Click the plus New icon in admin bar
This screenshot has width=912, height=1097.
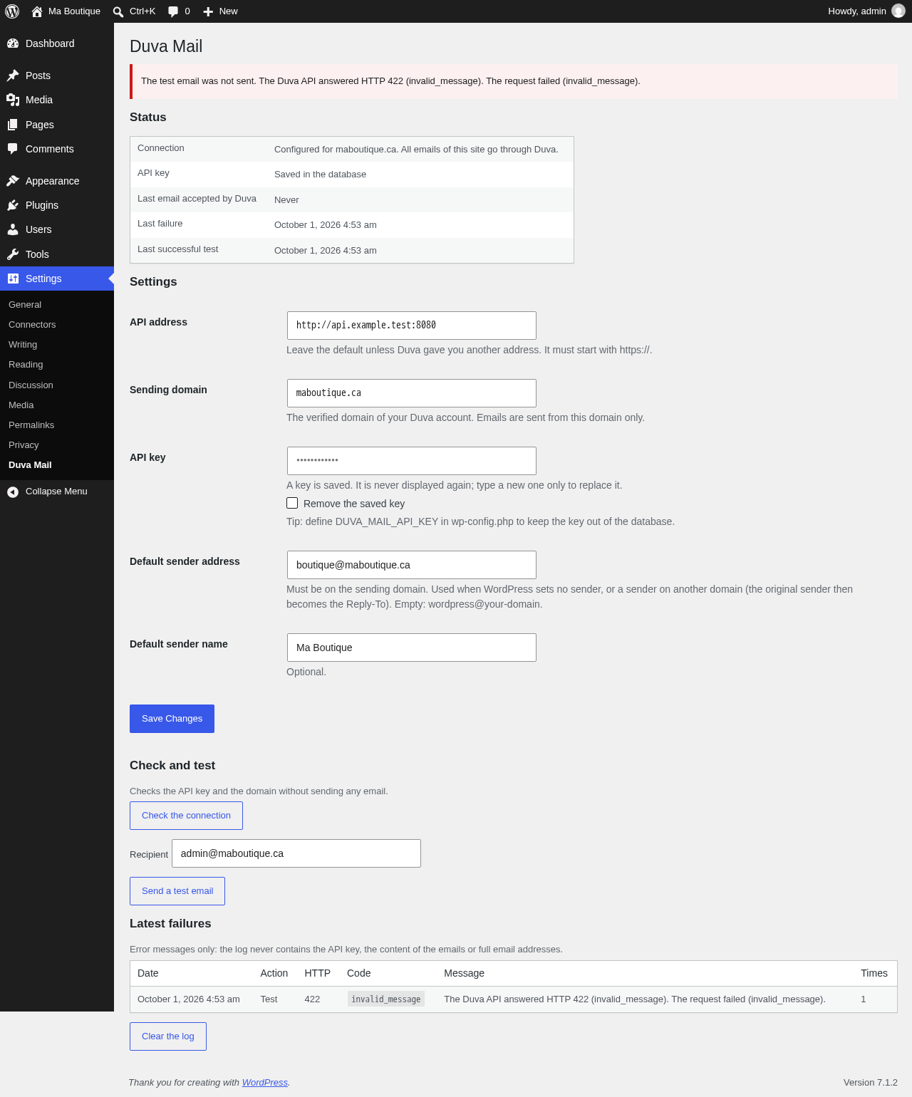click(x=208, y=11)
